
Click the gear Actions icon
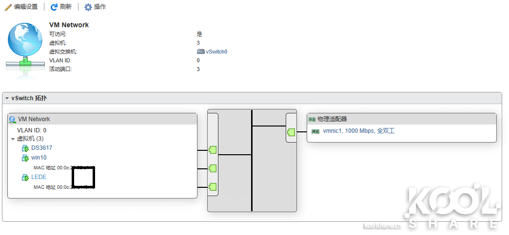coord(88,7)
